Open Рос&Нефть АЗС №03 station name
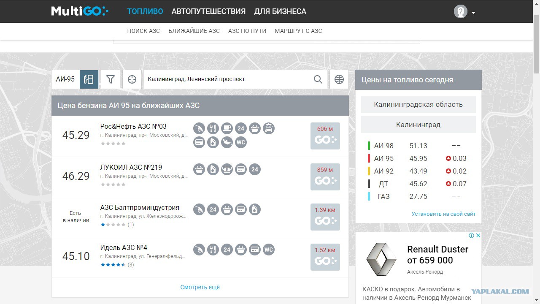Screen dimensions: 540x304 tap(133, 127)
